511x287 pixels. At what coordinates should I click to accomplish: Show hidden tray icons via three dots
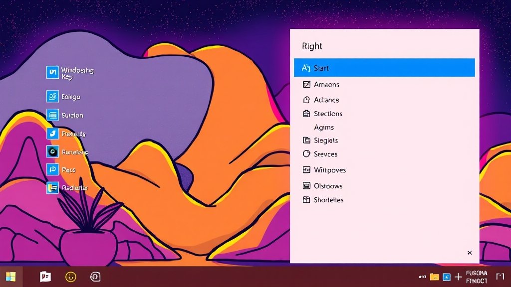tap(423, 277)
